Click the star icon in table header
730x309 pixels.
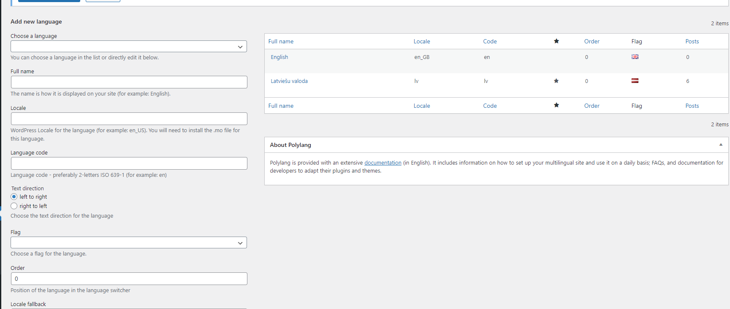coord(556,41)
